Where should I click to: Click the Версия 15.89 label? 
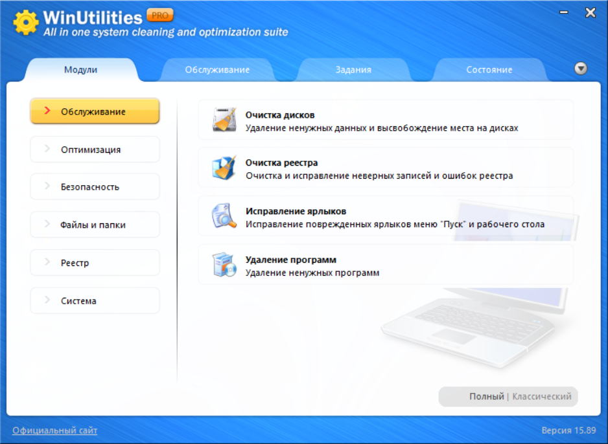tap(568, 430)
